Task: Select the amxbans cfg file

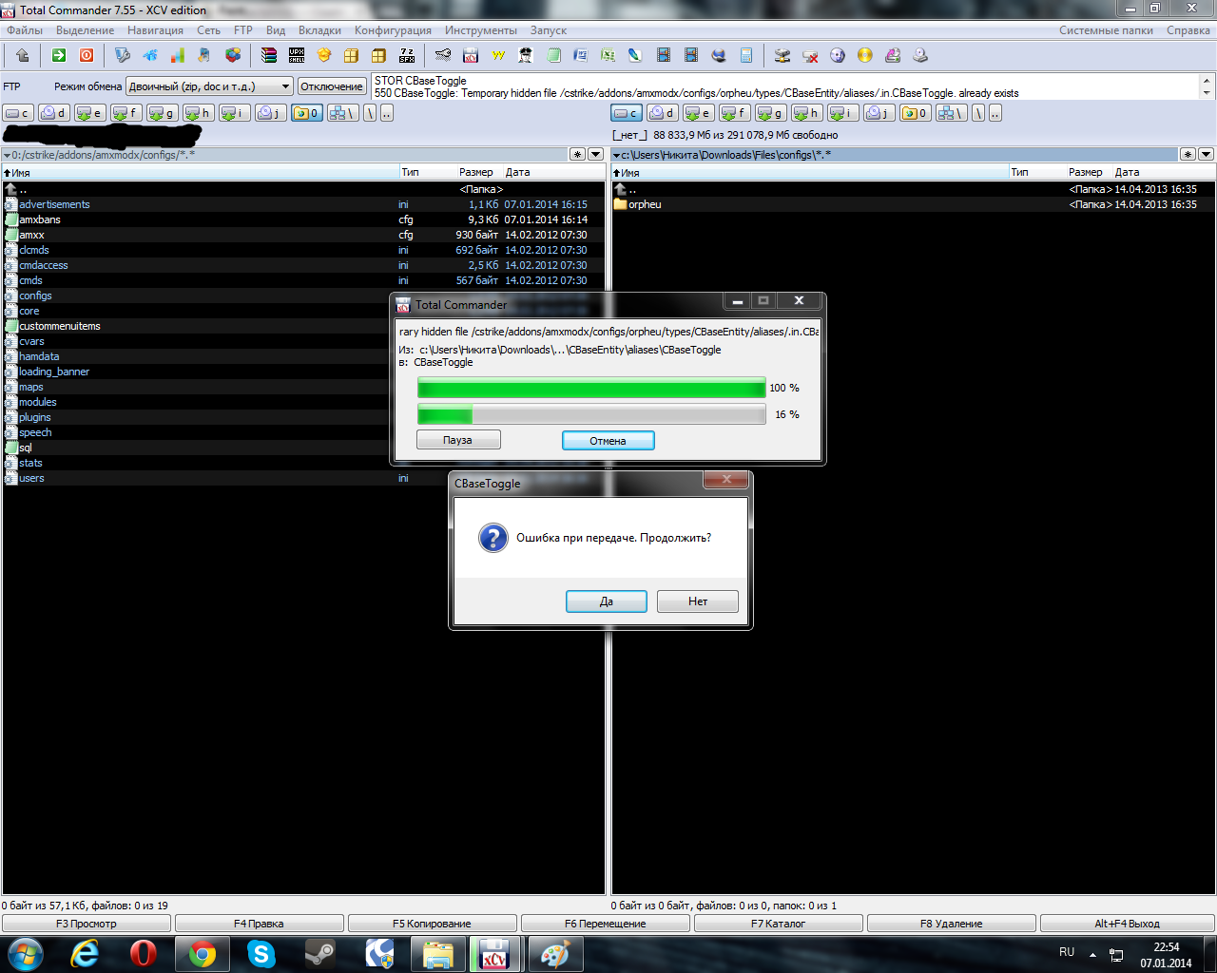Action: pyautogui.click(x=303, y=219)
